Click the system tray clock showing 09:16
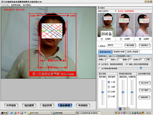Image resolution: width=153 pixels, height=115 pixels. click(x=149, y=113)
